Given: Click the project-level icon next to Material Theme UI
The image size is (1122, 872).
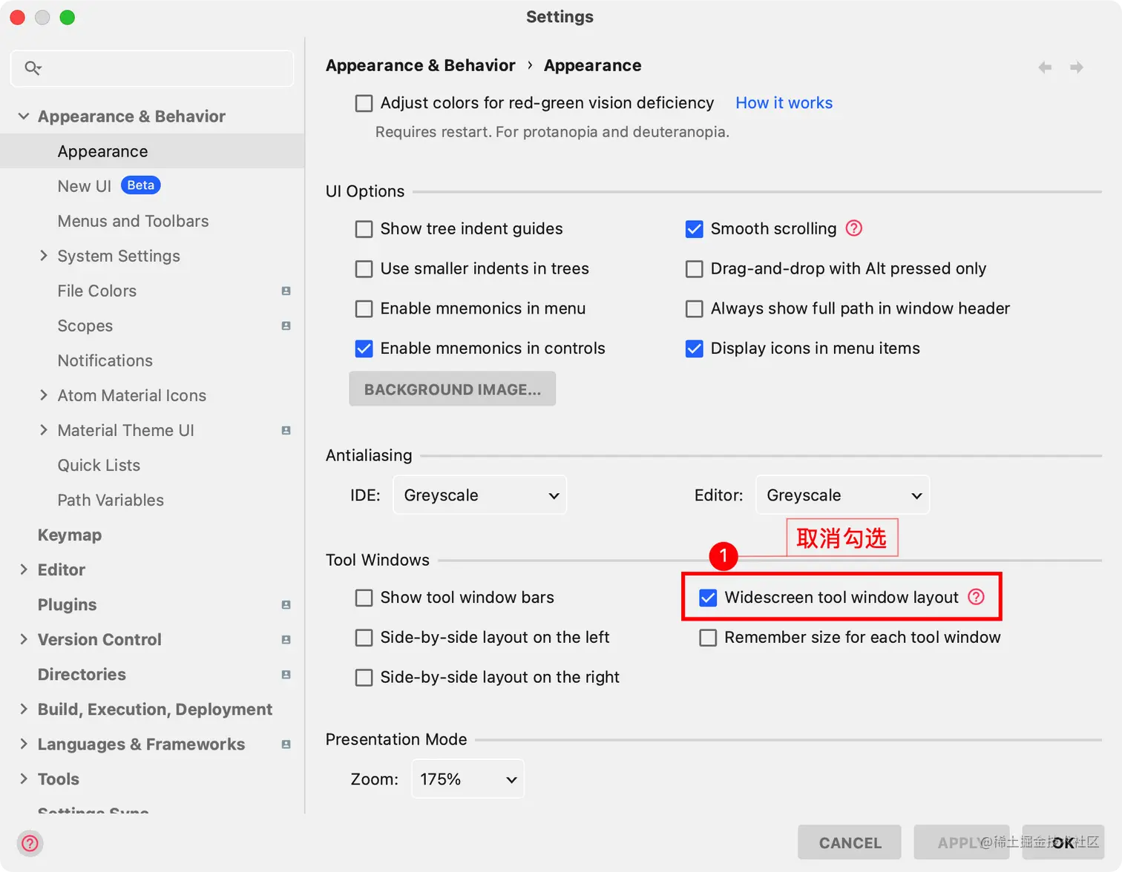Looking at the screenshot, I should tap(286, 431).
